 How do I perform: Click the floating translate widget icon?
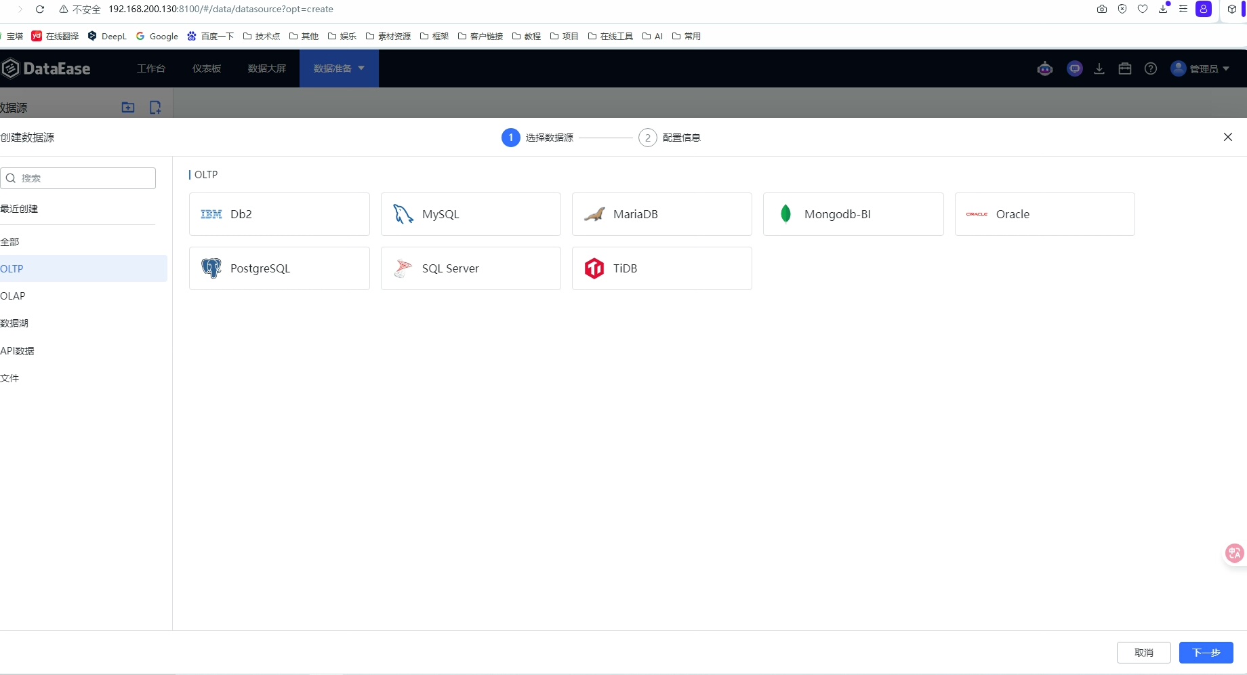pos(1235,553)
